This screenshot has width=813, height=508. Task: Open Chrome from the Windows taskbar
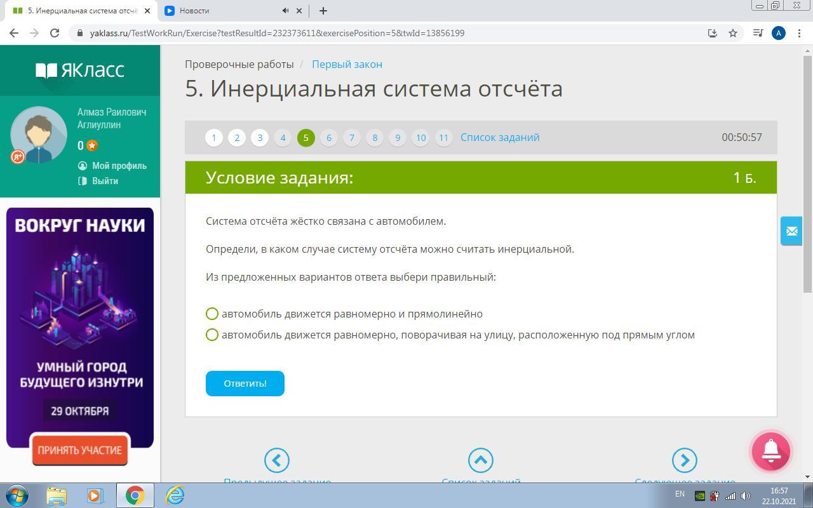tap(135, 495)
